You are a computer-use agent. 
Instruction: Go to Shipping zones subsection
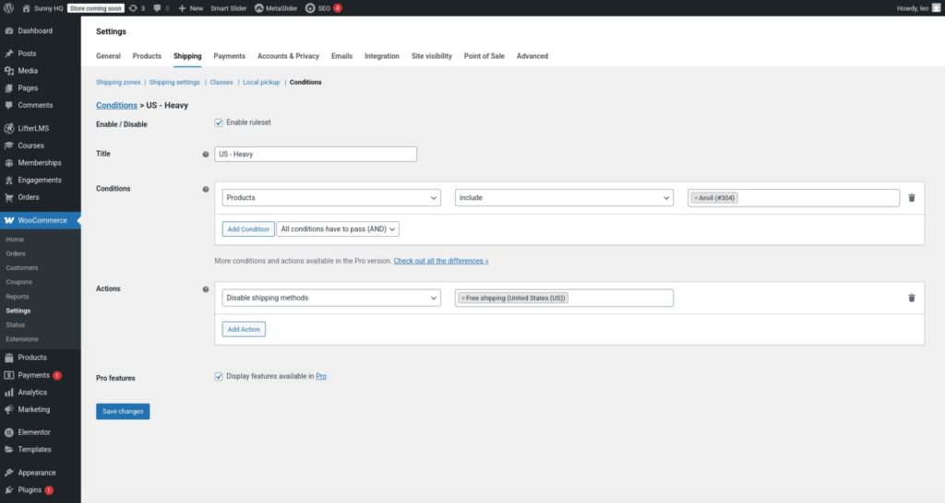pos(118,82)
